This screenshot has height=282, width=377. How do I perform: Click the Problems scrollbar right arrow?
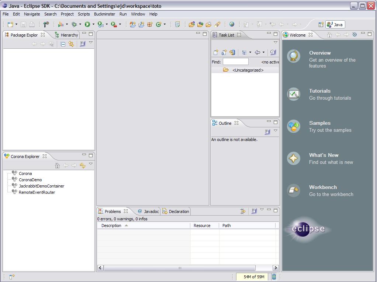(276, 268)
